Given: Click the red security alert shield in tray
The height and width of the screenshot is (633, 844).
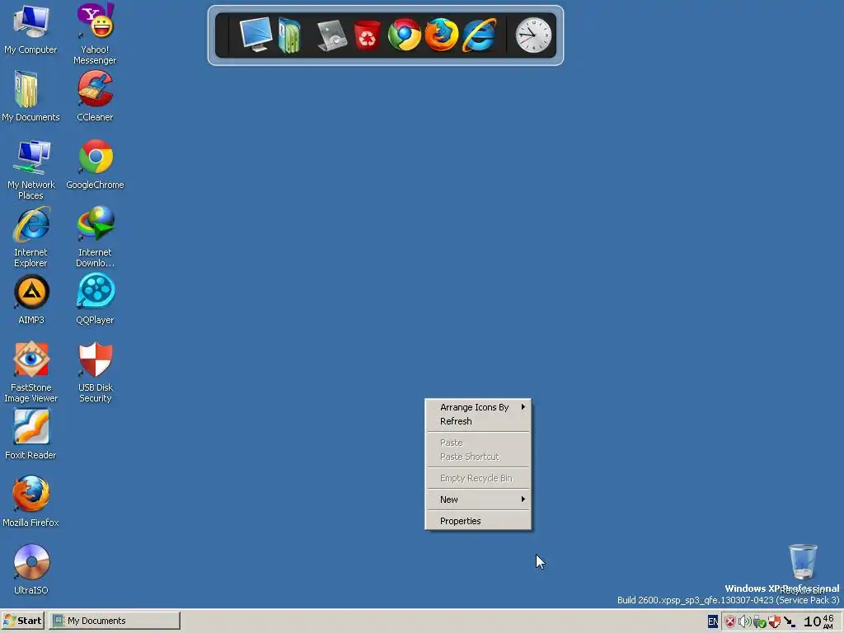Looking at the screenshot, I should (x=730, y=621).
